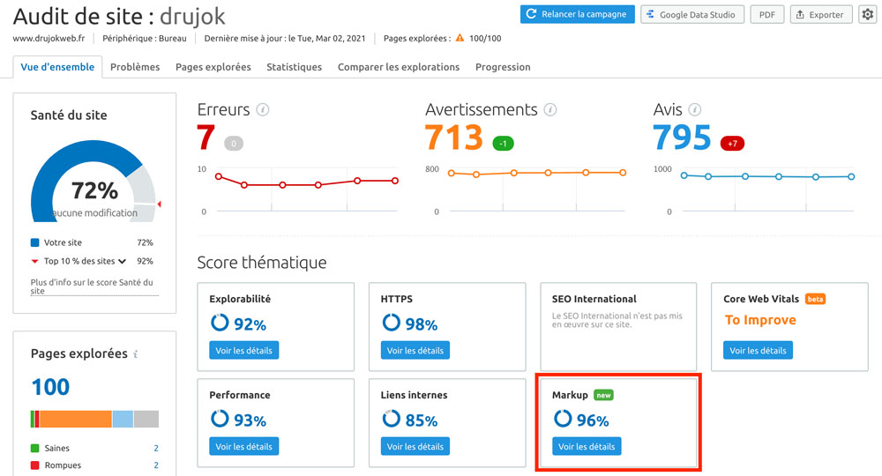This screenshot has width=882, height=476.
Task: Open the Comparer les explorations tab
Action: [399, 67]
